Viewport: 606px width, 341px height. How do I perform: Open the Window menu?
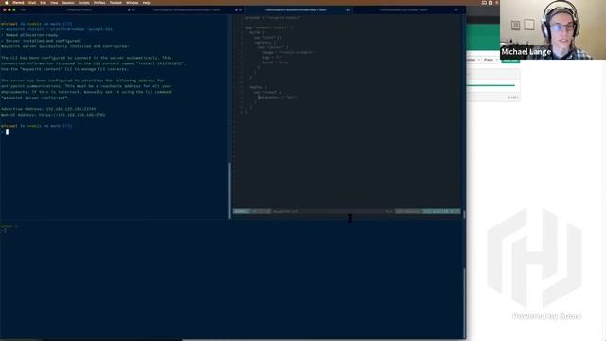click(x=133, y=3)
